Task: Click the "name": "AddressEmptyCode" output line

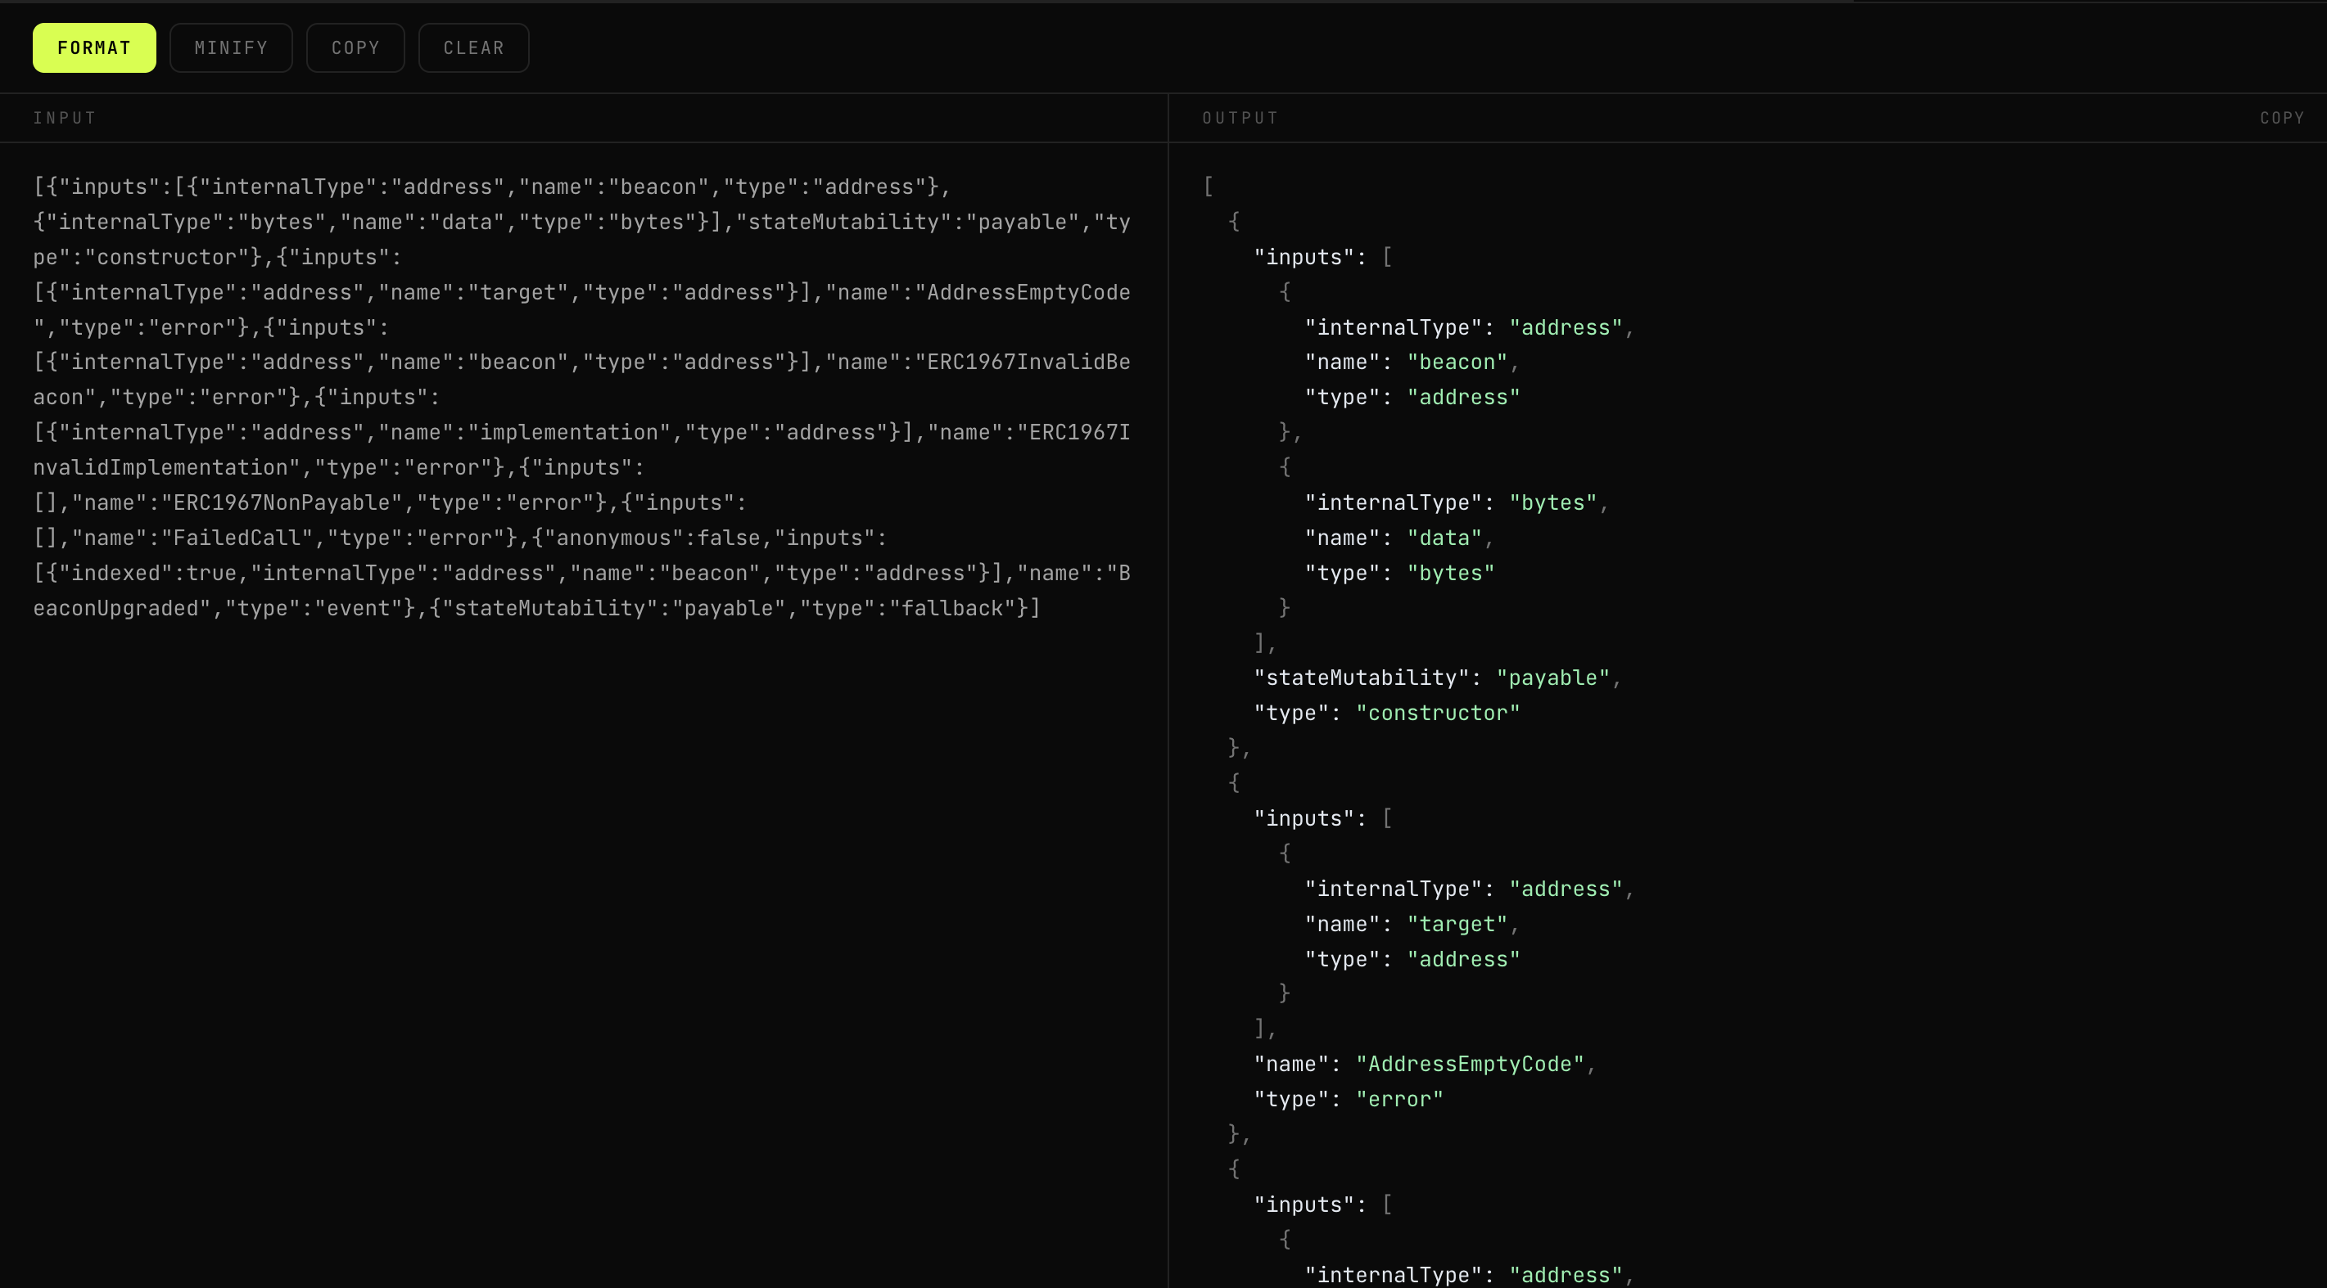Action: pos(1425,1064)
